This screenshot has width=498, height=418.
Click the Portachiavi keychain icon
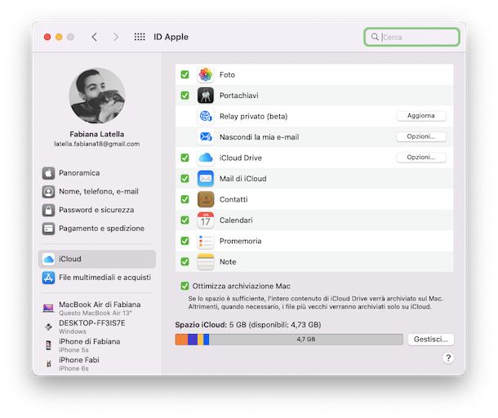click(206, 96)
